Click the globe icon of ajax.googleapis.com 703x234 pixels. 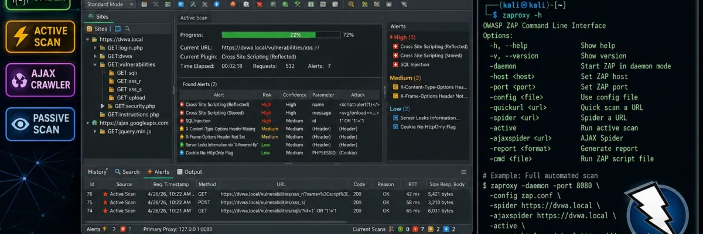pyautogui.click(x=94, y=123)
